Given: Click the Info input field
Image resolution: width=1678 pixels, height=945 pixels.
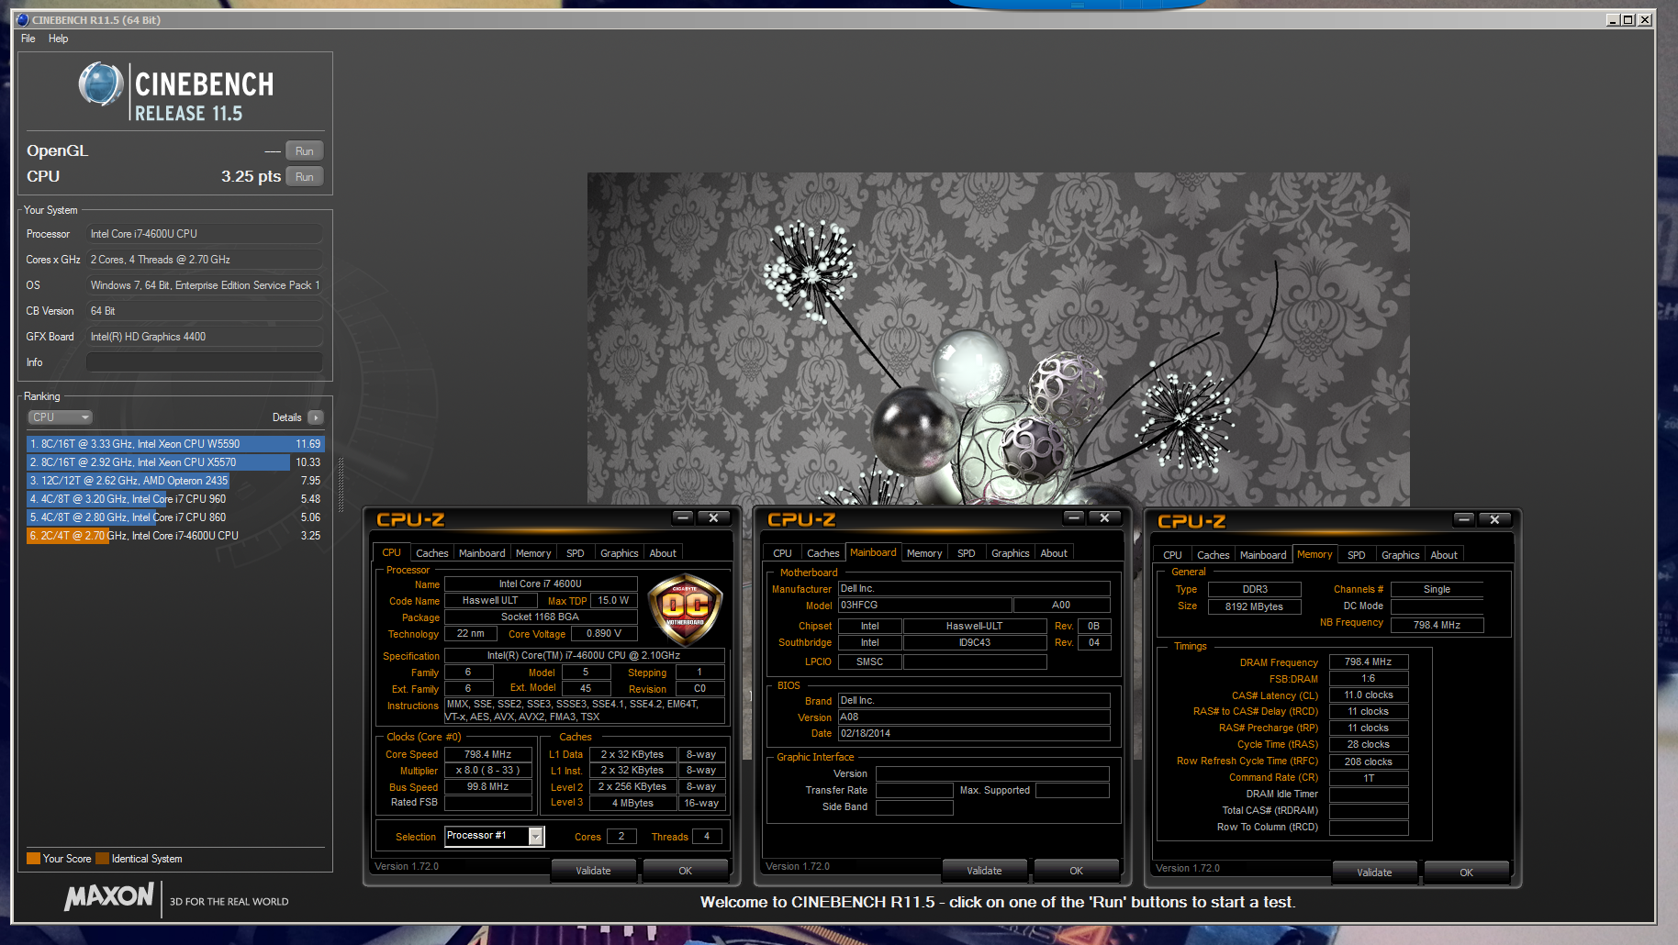Looking at the screenshot, I should (x=204, y=362).
